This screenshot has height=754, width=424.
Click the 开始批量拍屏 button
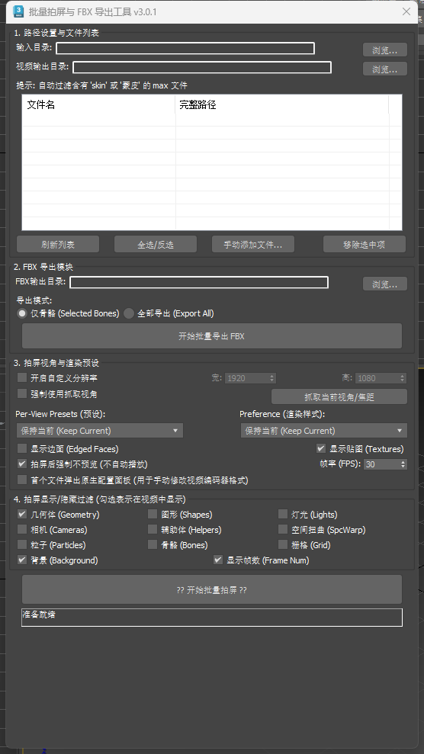click(211, 589)
